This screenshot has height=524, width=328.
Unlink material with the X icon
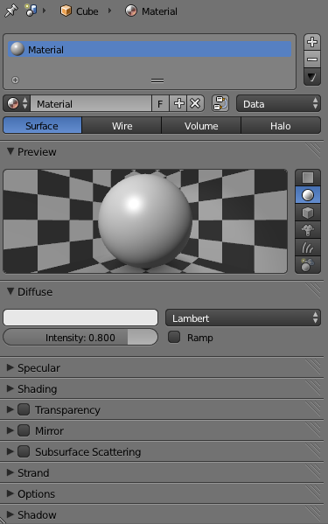pyautogui.click(x=195, y=103)
